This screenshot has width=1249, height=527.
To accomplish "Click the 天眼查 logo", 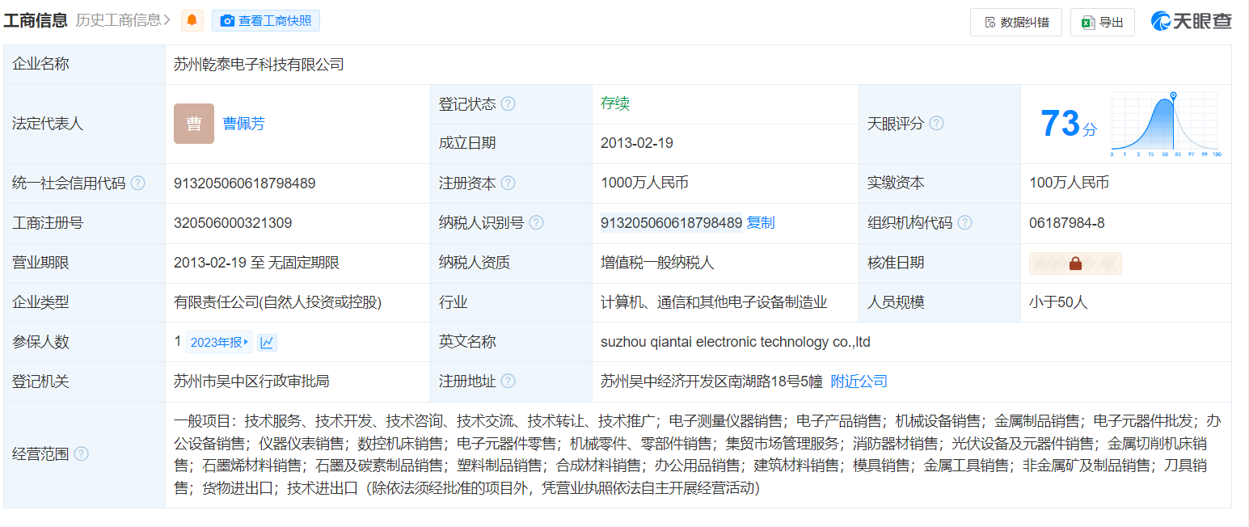I will 1192,22.
